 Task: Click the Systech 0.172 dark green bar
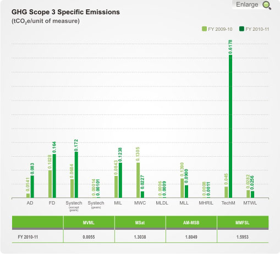click(x=76, y=175)
